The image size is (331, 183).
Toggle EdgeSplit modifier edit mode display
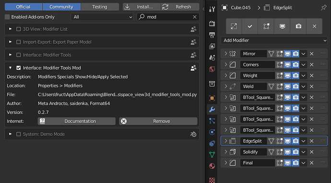(x=280, y=141)
